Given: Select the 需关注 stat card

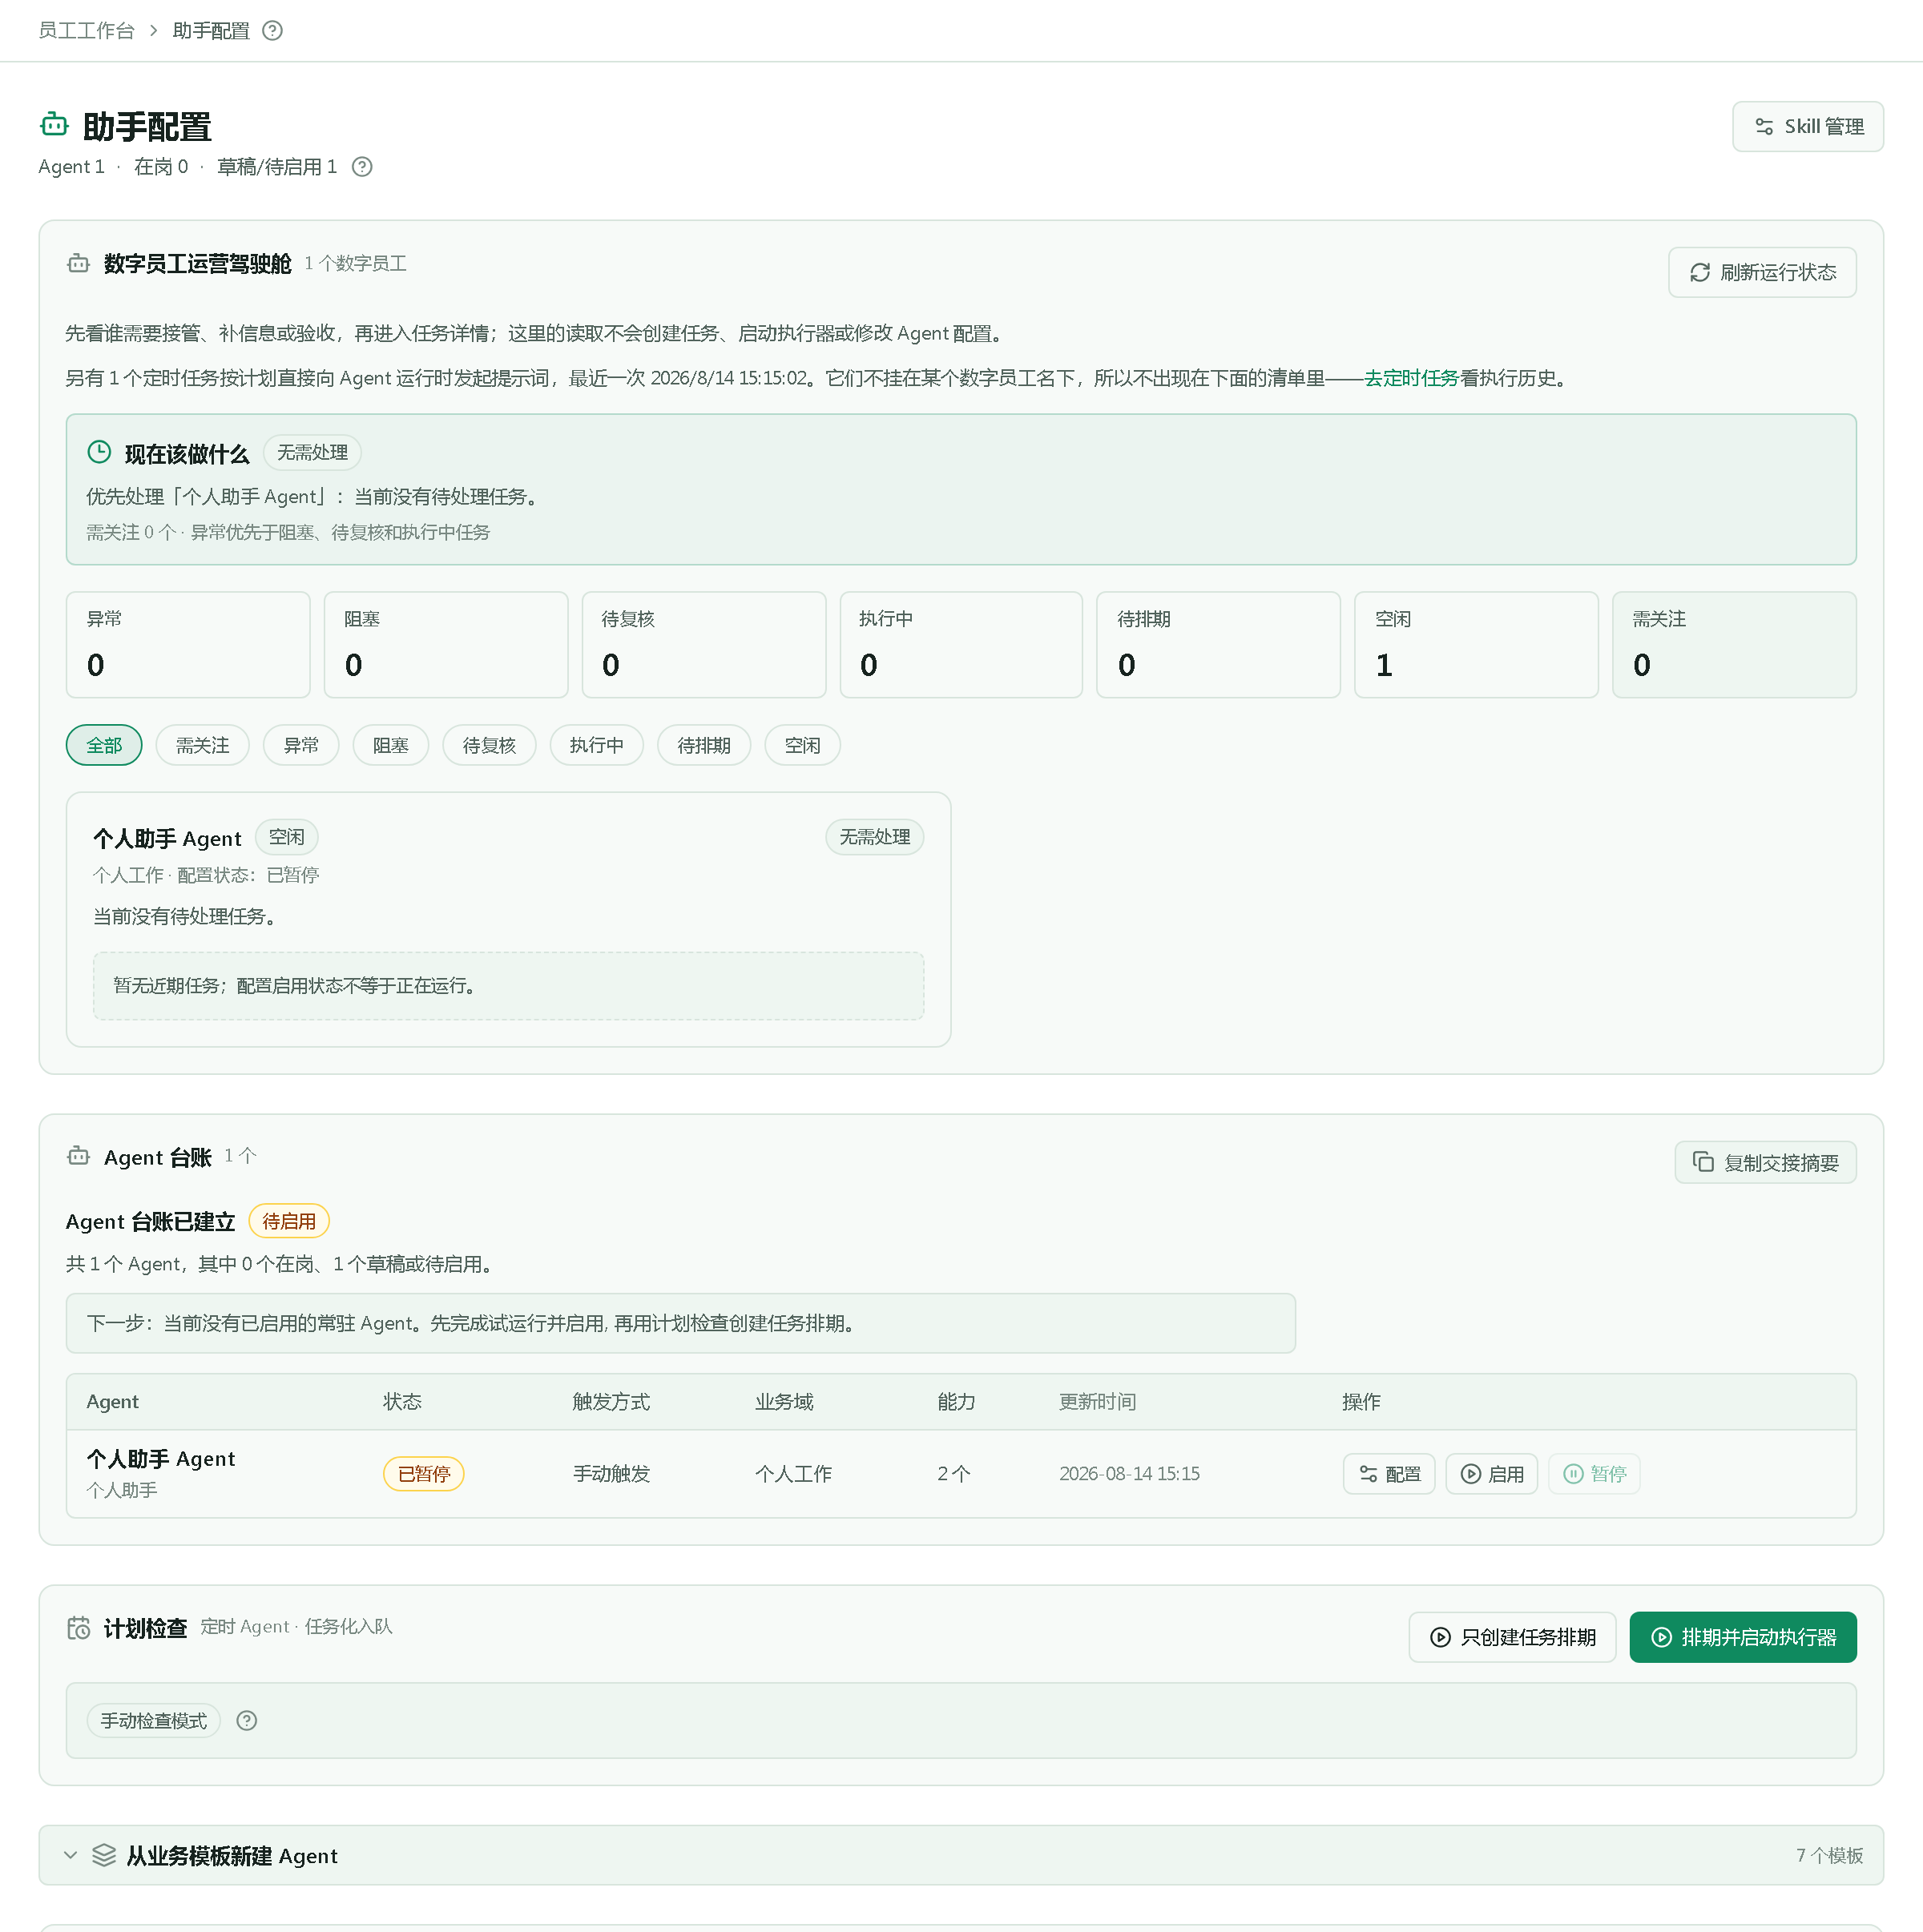Looking at the screenshot, I should (1734, 645).
